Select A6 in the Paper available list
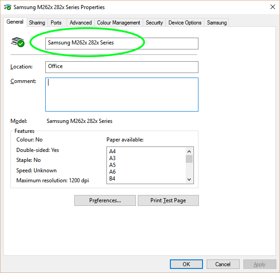This screenshot has height=273, width=280. coord(112,172)
